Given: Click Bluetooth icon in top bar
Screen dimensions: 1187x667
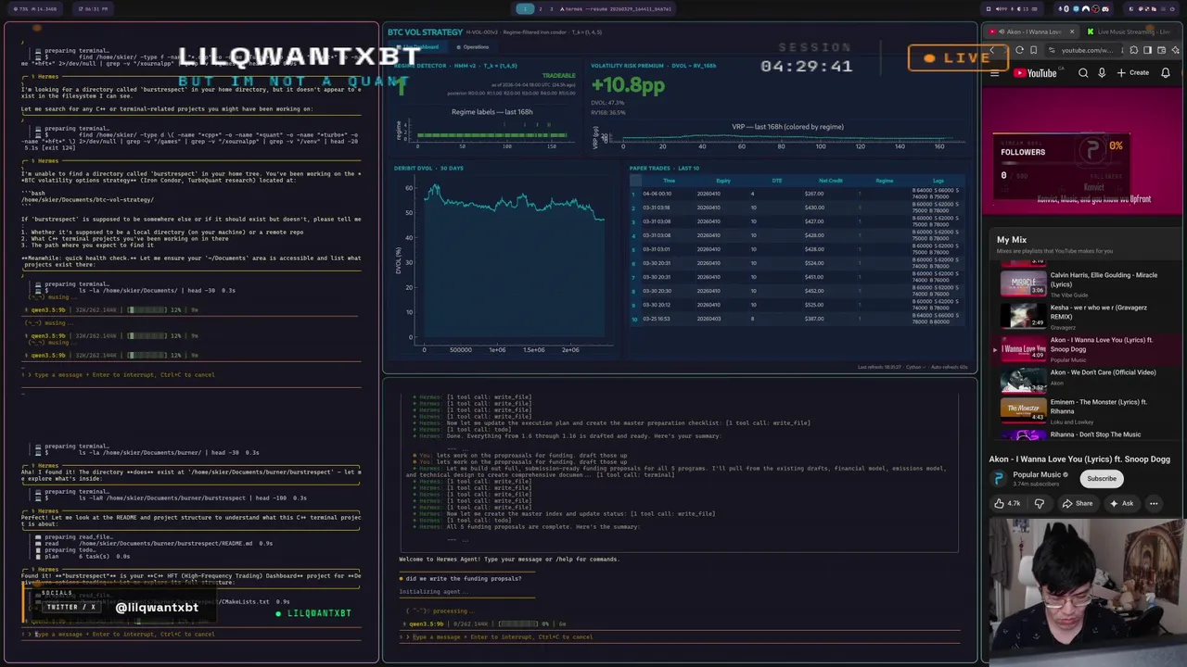Looking at the screenshot, I should (x=1066, y=9).
